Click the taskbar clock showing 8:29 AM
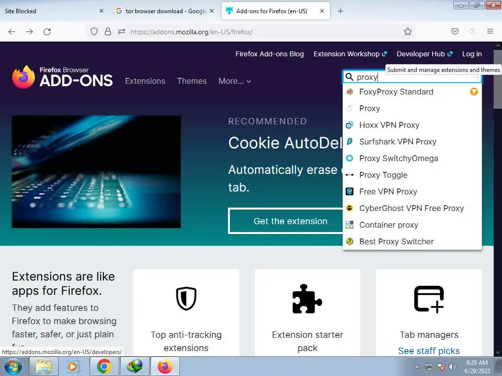This screenshot has width=502, height=376. [x=477, y=367]
